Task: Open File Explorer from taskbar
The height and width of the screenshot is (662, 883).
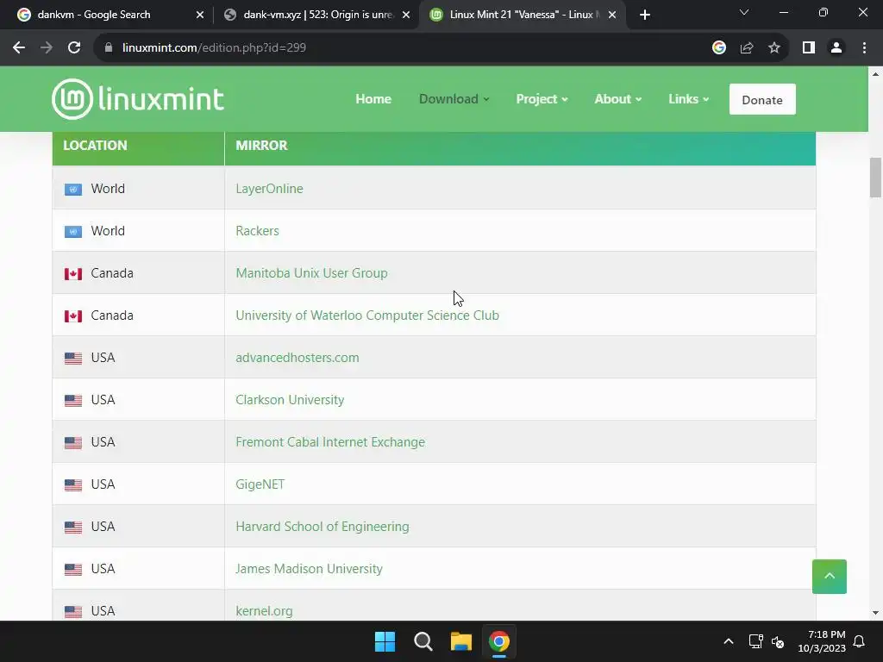Action: point(461,641)
